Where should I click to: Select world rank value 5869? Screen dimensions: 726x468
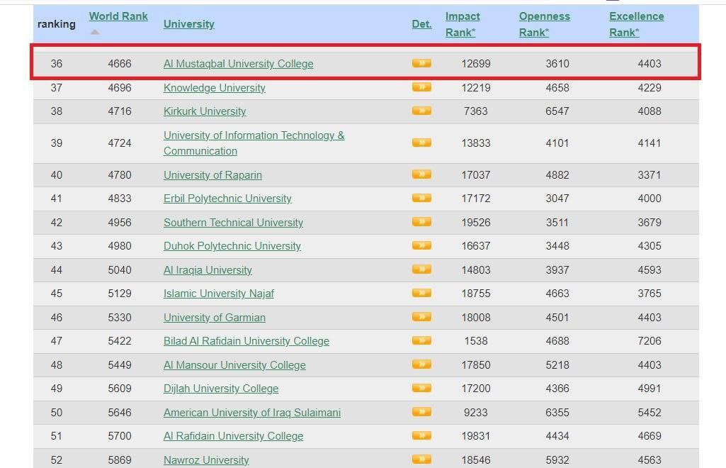[120, 460]
